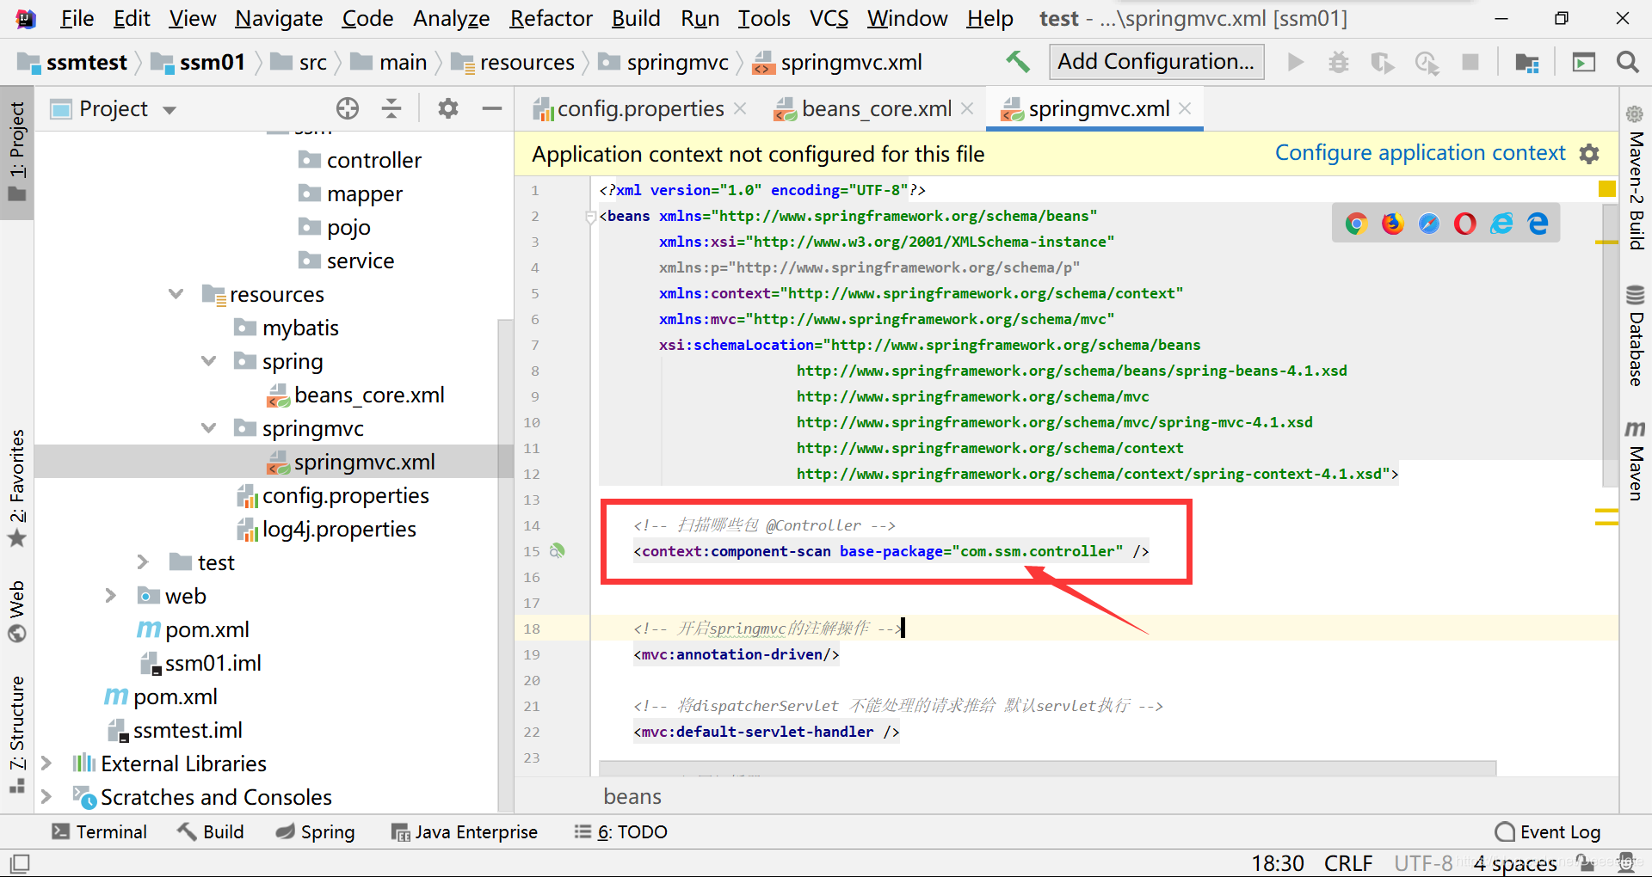1652x877 pixels.
Task: Close the beans_core.xml tab
Action: [x=967, y=108]
